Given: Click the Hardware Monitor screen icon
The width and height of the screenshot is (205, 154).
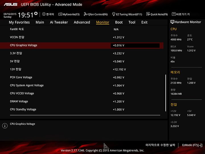Looking at the screenshot, I should 172,22.
